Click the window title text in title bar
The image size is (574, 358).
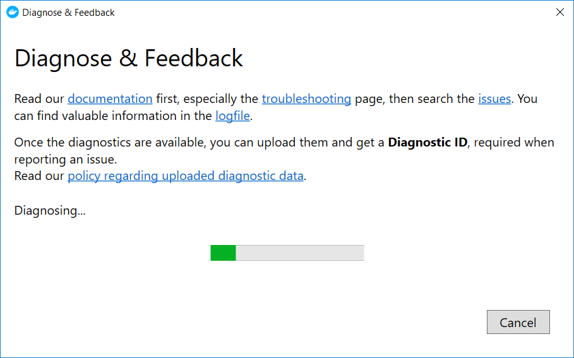pos(68,12)
